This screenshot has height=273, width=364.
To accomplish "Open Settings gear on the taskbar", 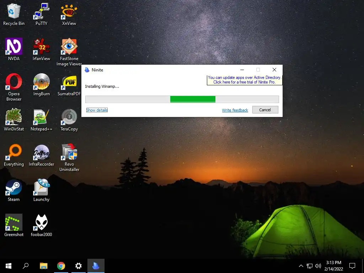I will pyautogui.click(x=79, y=266).
